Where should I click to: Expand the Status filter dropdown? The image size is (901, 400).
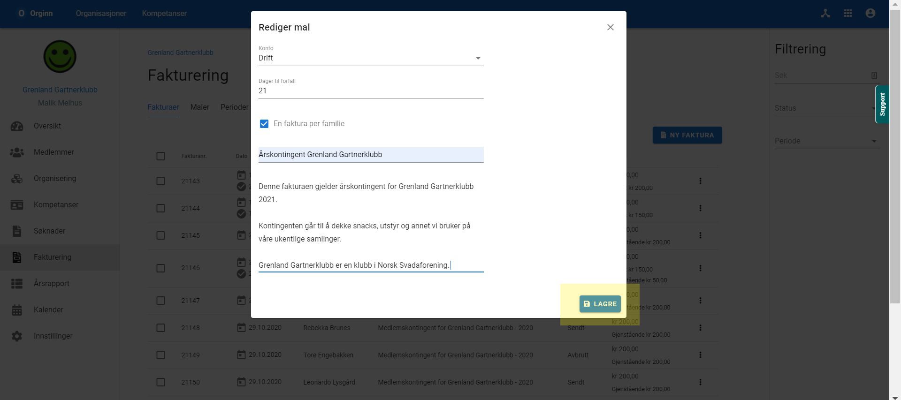tap(827, 108)
